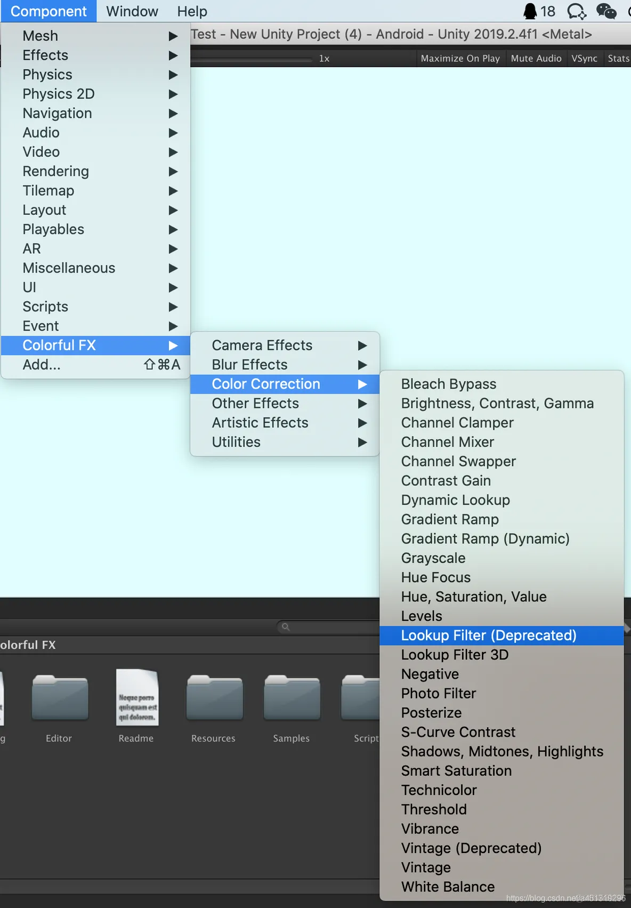This screenshot has height=908, width=631.
Task: Open the Readme document icon
Action: coord(137,697)
